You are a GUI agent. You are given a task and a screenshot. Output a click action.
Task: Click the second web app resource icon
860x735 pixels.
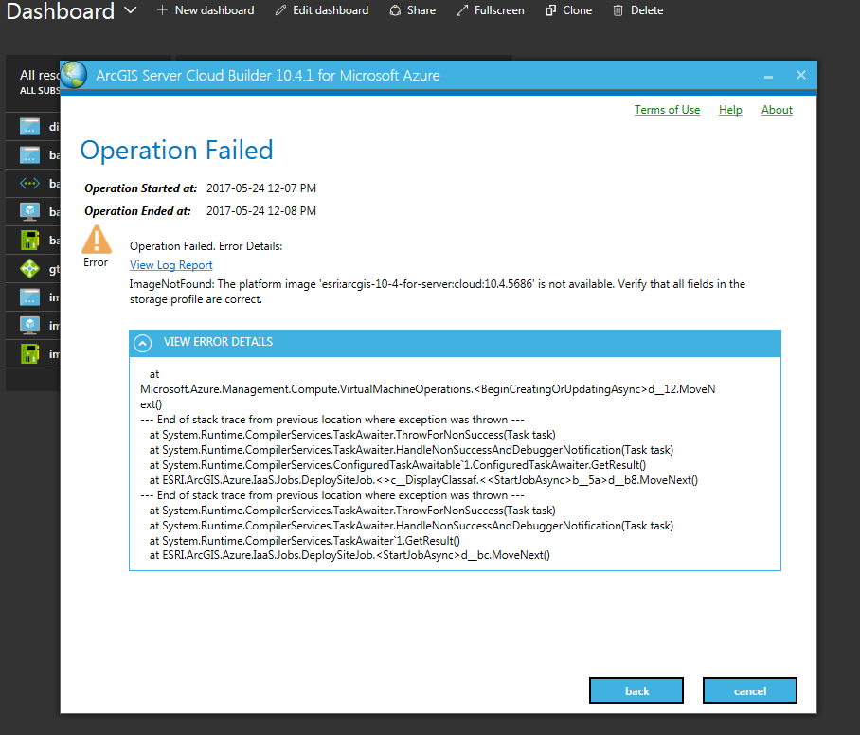[29, 155]
